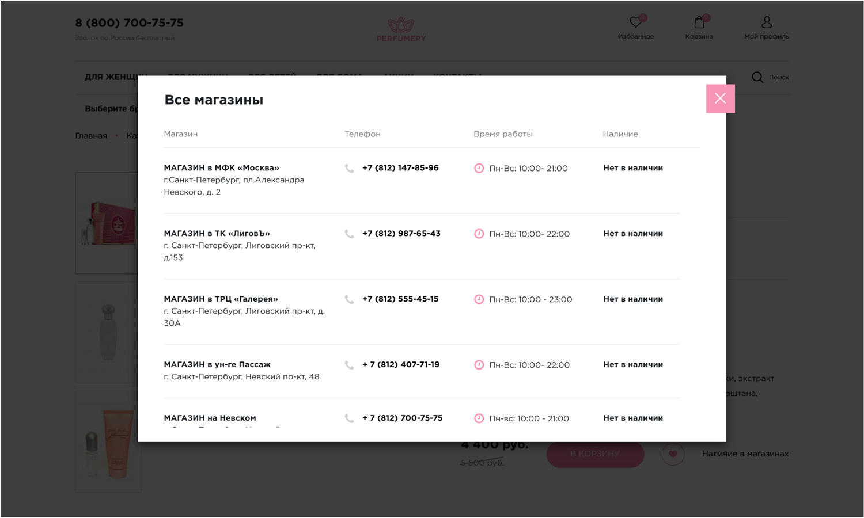Call +7 (812) 987-65-43 number
Viewport: 864px width, 518px height.
coord(401,234)
